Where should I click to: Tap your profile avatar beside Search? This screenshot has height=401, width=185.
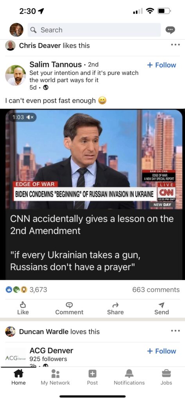click(16, 30)
